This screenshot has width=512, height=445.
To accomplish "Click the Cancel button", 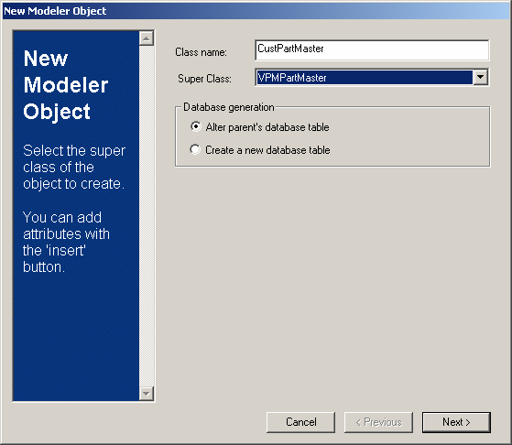I will pos(300,422).
